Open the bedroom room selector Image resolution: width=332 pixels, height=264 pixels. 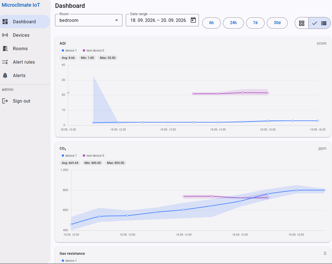(x=89, y=20)
